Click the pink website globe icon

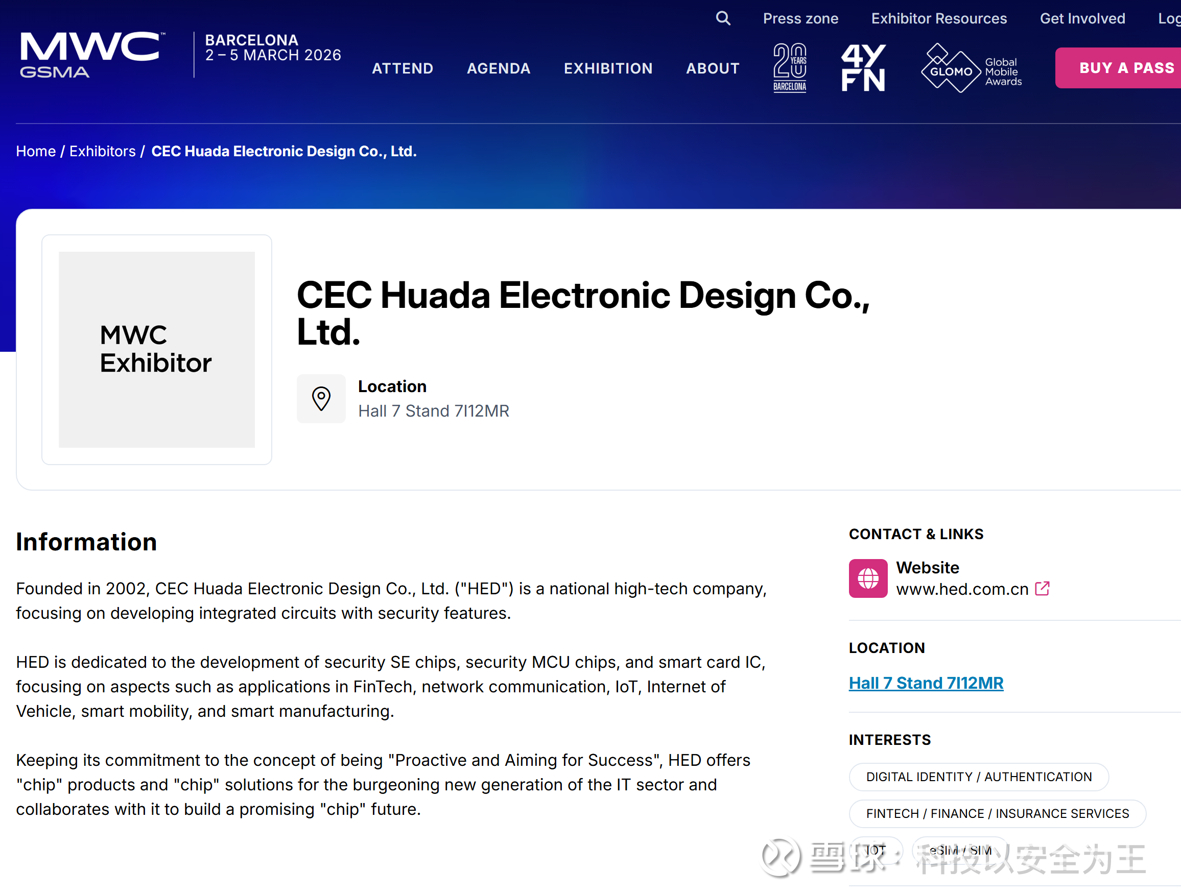pyautogui.click(x=868, y=578)
